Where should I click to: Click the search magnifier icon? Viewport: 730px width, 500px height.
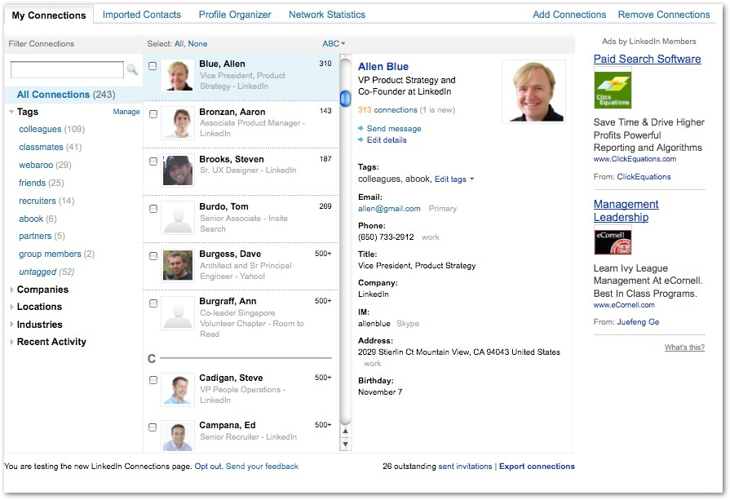coord(132,70)
